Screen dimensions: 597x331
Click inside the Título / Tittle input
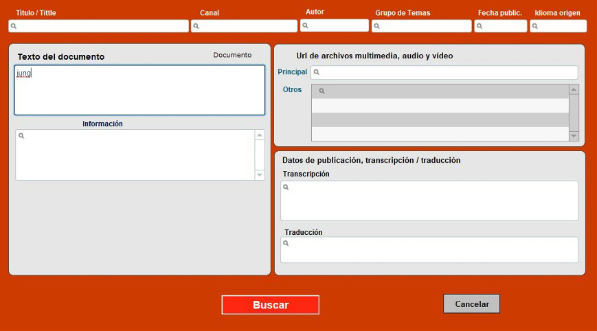coord(103,26)
